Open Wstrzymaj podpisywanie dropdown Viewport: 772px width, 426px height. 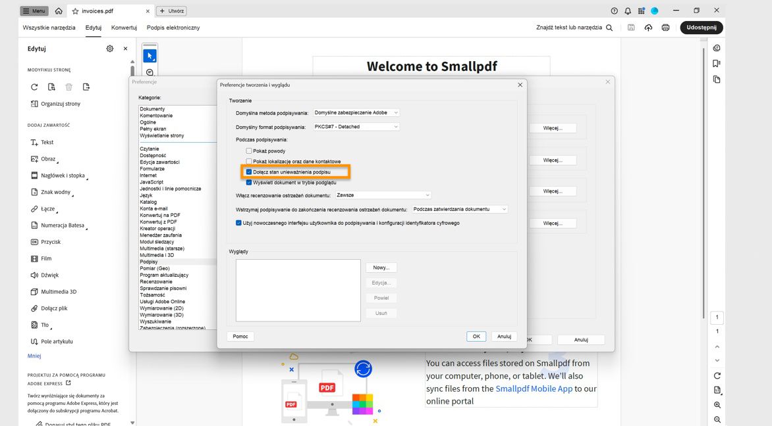coord(460,209)
